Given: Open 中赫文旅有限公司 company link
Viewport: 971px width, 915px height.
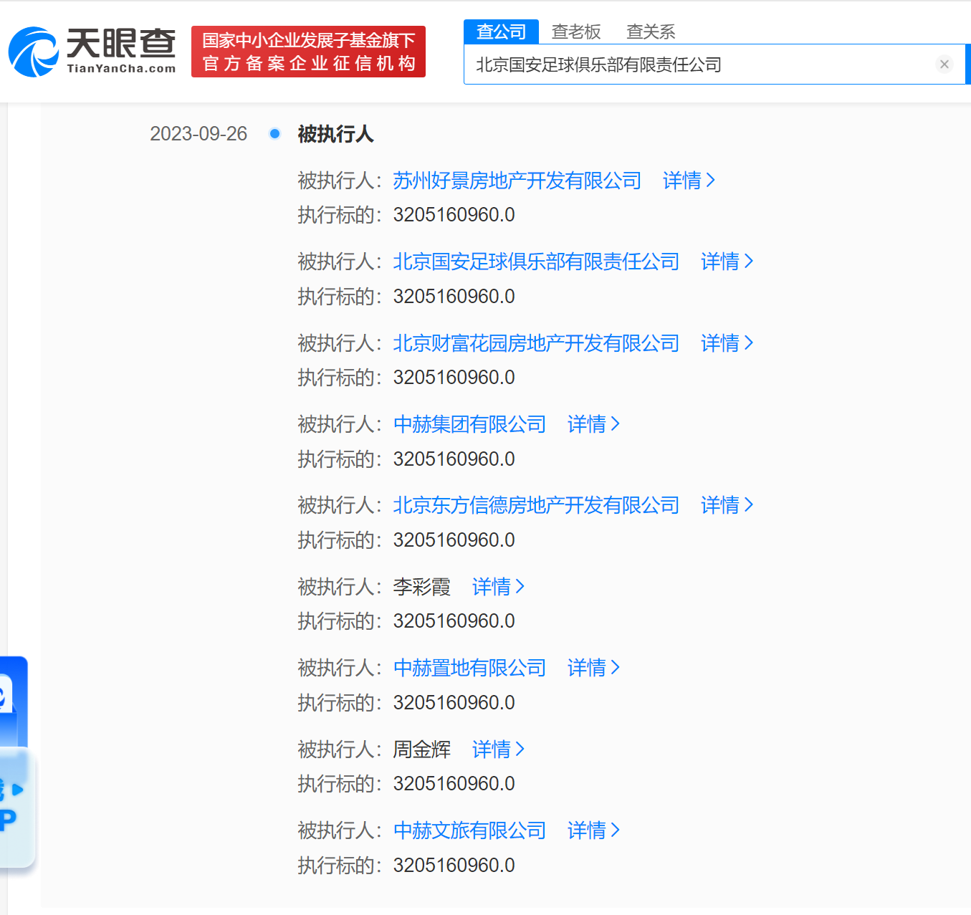Looking at the screenshot, I should 469,830.
